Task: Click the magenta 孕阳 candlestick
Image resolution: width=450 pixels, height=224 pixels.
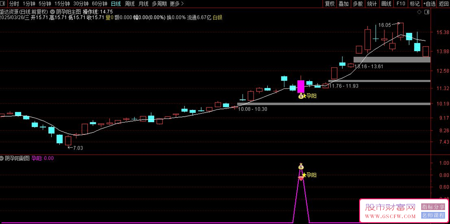Action: (301, 86)
